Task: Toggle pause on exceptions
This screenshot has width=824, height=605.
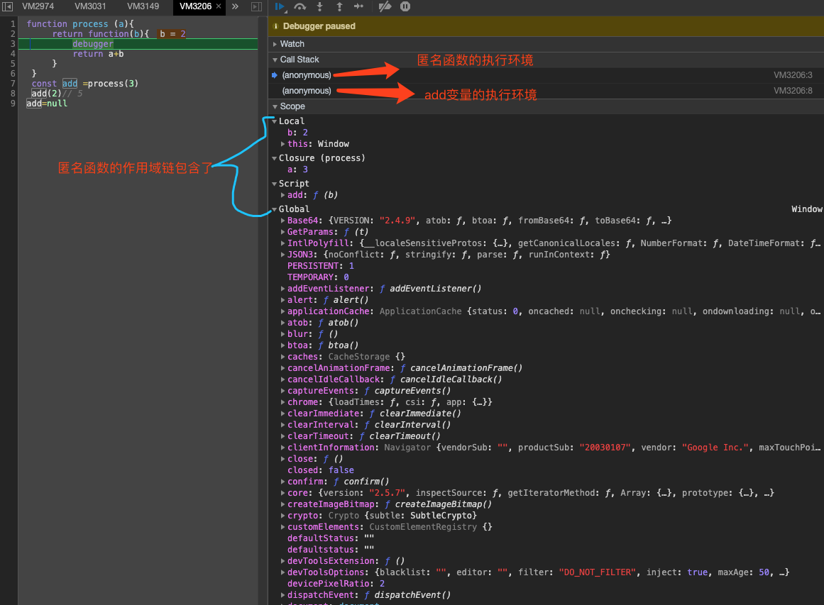Action: click(x=405, y=6)
